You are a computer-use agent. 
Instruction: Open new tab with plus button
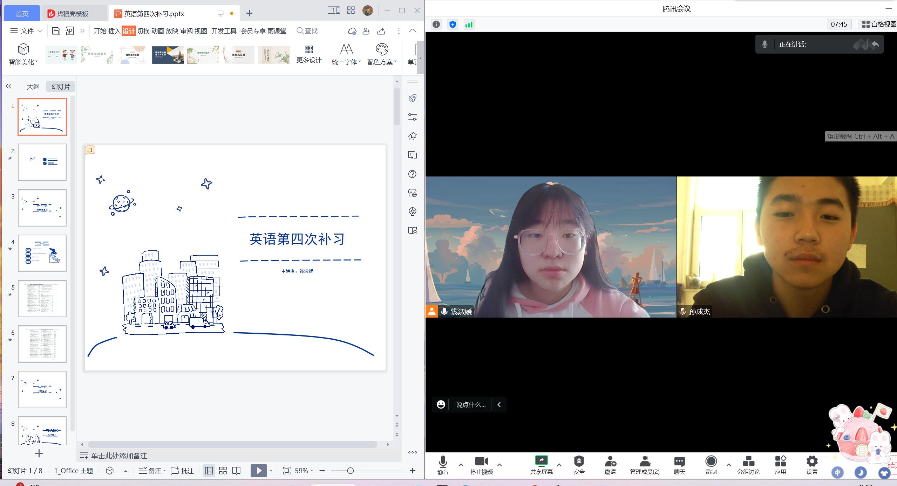point(249,13)
